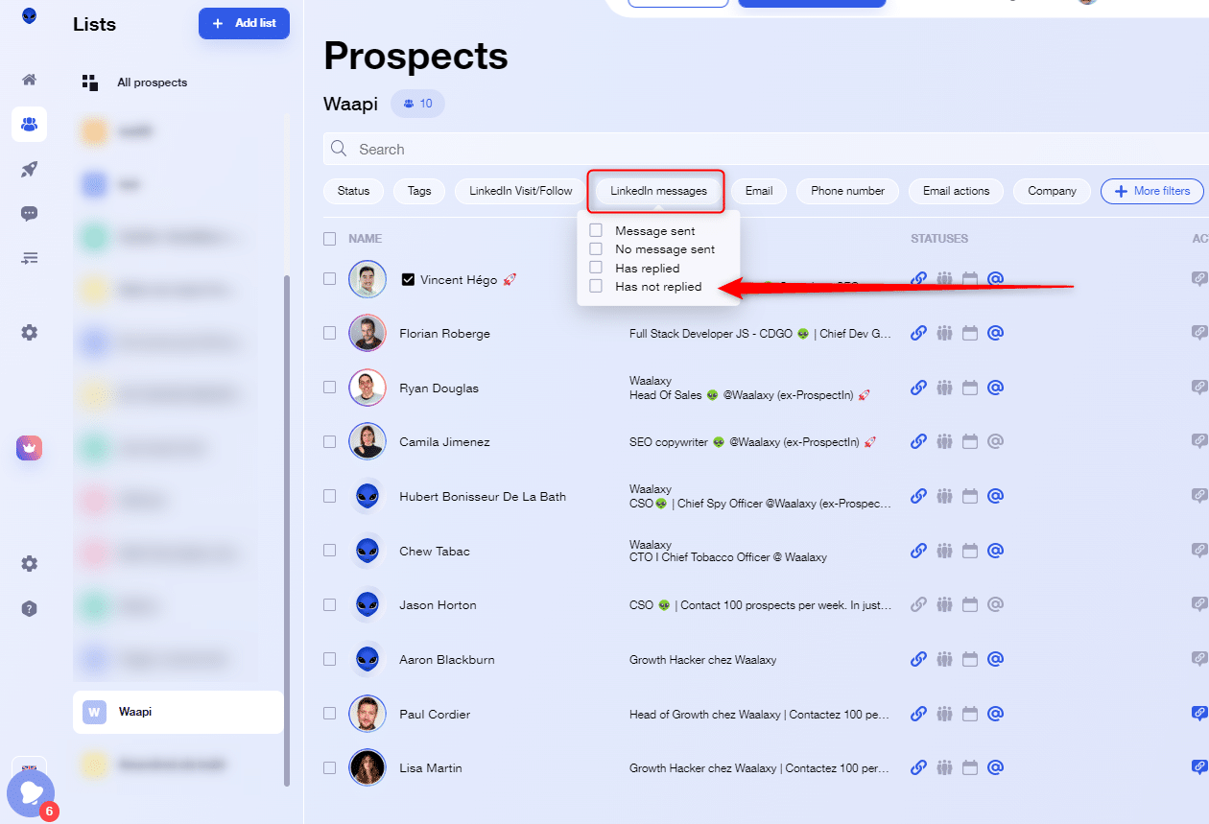Open the message action icon for Paul Cordier
Image resolution: width=1209 pixels, height=824 pixels.
click(x=1198, y=714)
